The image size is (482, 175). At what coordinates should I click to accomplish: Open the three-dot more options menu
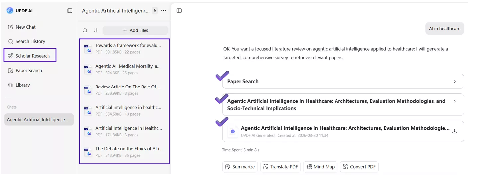(x=164, y=11)
